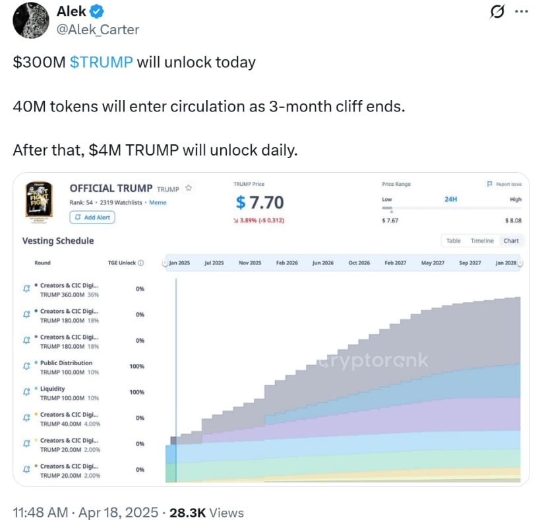This screenshot has height=520, width=544.
Task: Open the $TRUMP cashtag link
Action: click(x=101, y=62)
